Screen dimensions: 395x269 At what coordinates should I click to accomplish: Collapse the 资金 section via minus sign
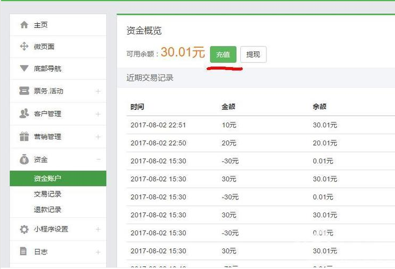[98, 160]
